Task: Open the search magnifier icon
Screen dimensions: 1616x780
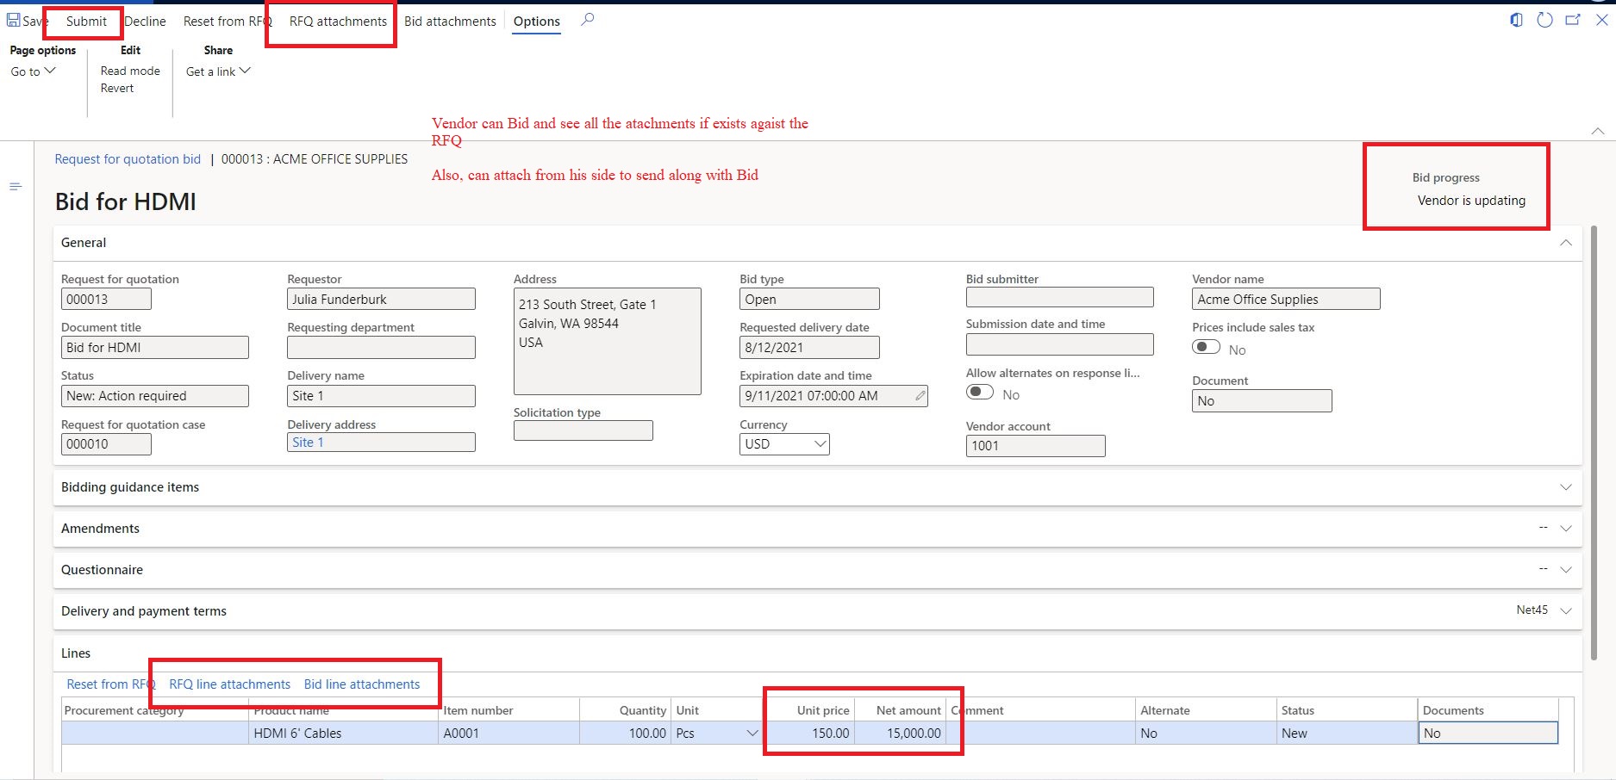Action: 588,19
